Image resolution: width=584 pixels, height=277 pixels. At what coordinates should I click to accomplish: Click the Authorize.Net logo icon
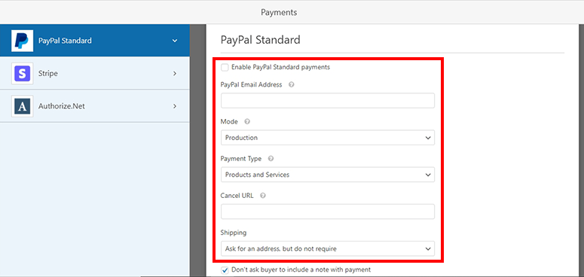click(23, 106)
